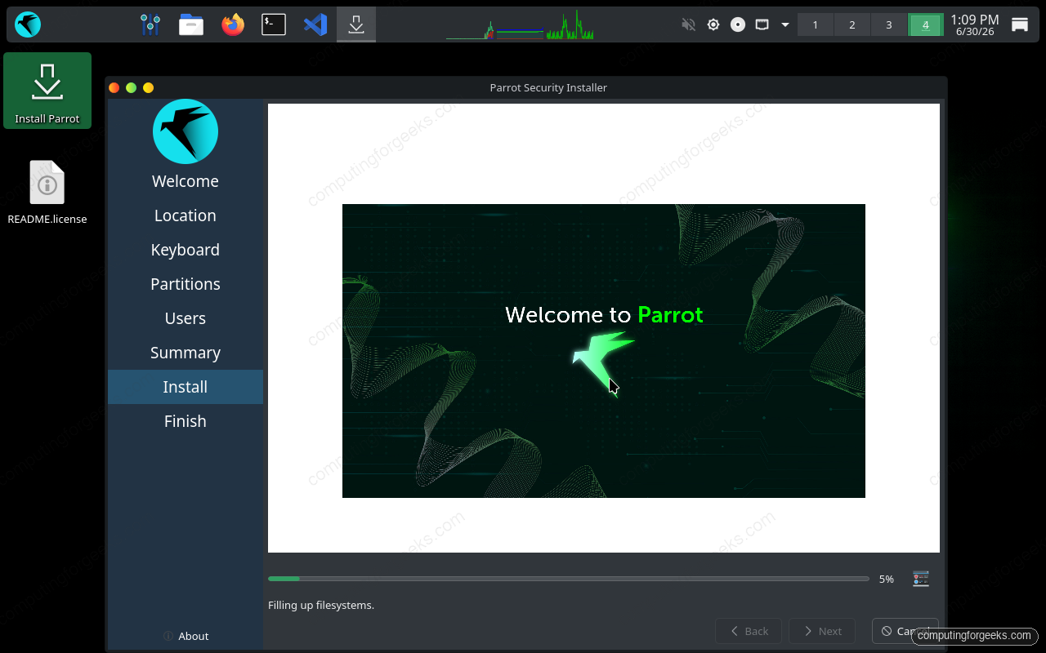Click the disc tray icon
Screen dimensions: 1046x653
click(x=738, y=24)
